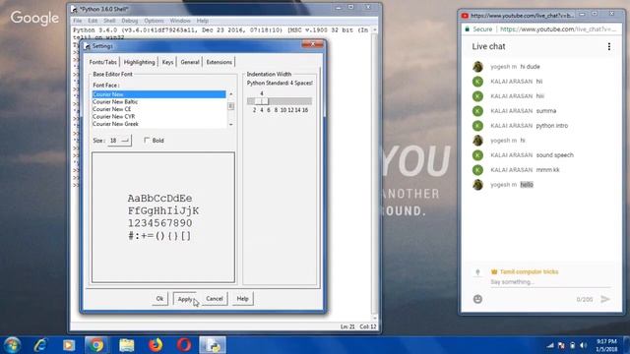Click yogesh m avatar beside 'hi dude'

(x=477, y=67)
